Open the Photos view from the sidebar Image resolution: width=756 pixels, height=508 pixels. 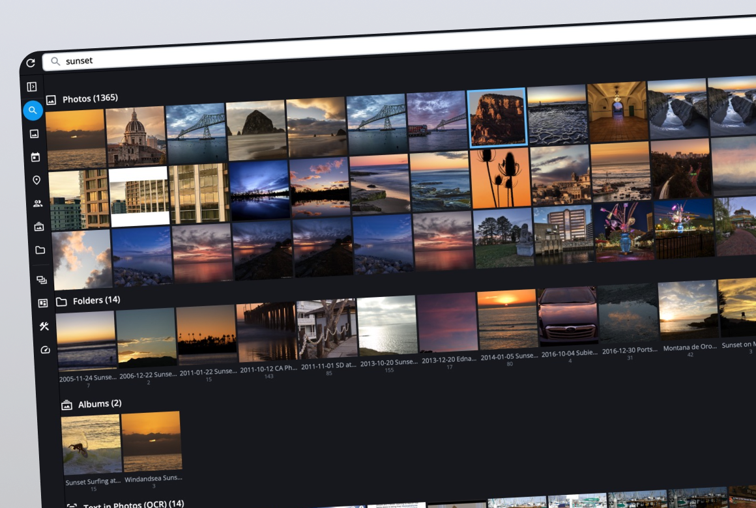click(x=35, y=134)
